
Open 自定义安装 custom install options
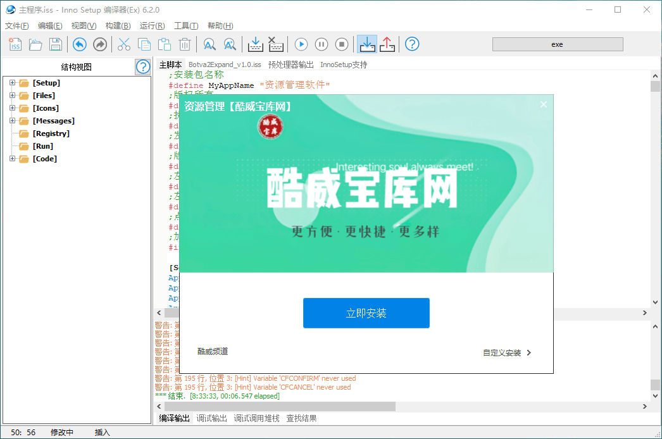(507, 352)
